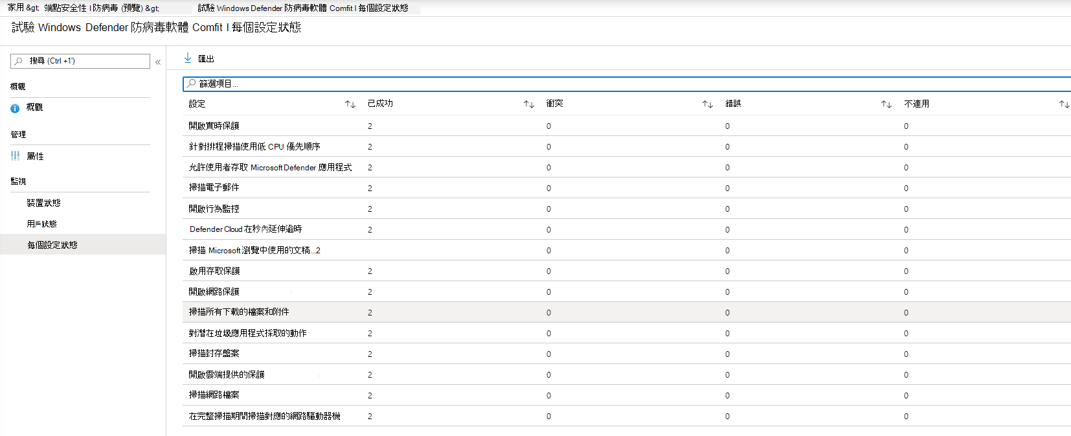Select the Defender Cloud 延伸逾時 row

[x=627, y=229]
